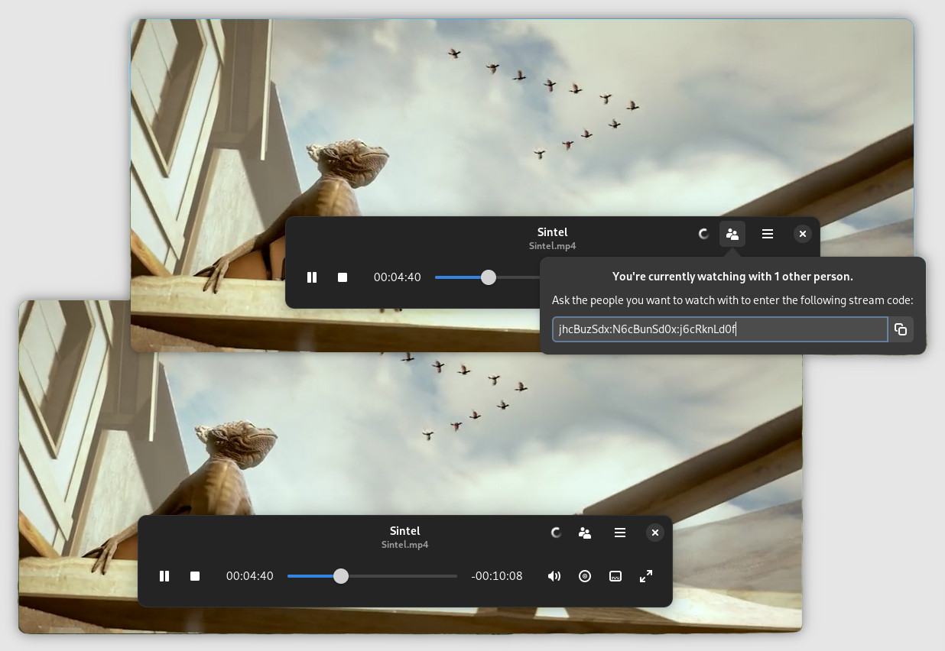945x651 pixels.
Task: Click elapsed time 00:04:40 in back window
Action: (x=398, y=277)
